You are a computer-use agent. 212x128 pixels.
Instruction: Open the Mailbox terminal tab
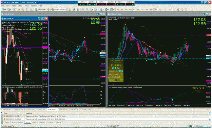tap(42, 122)
